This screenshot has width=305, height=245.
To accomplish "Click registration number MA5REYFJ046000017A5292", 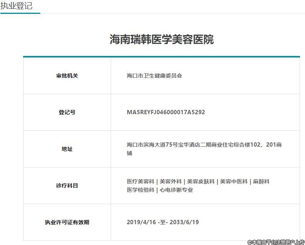I will [x=166, y=112].
